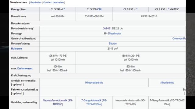Click footnote 4 beside CLS 220 d
The width and height of the screenshot is (195, 109).
tap(64, 8)
